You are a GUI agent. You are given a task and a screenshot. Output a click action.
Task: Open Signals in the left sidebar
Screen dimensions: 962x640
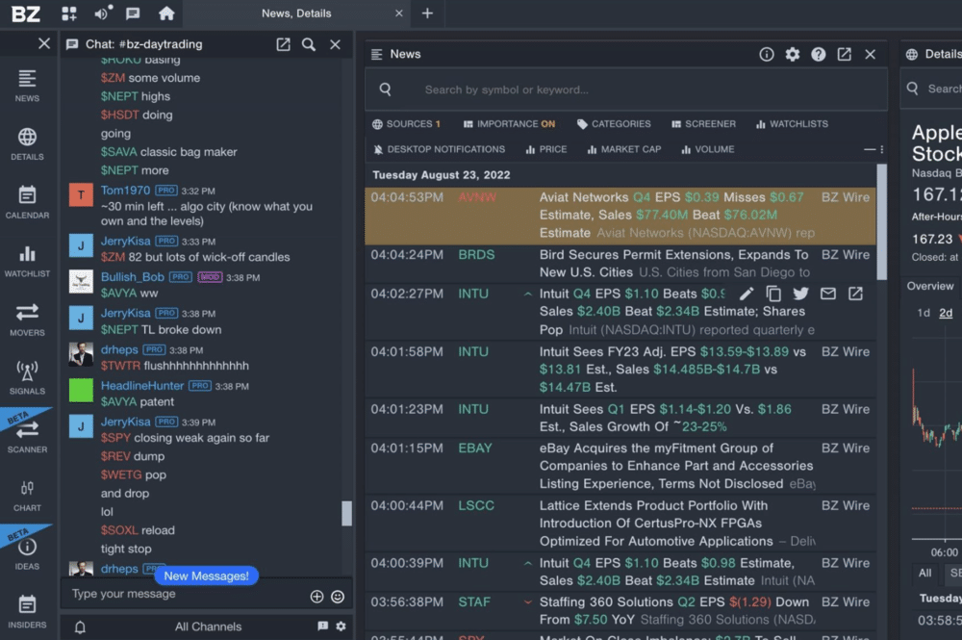27,378
